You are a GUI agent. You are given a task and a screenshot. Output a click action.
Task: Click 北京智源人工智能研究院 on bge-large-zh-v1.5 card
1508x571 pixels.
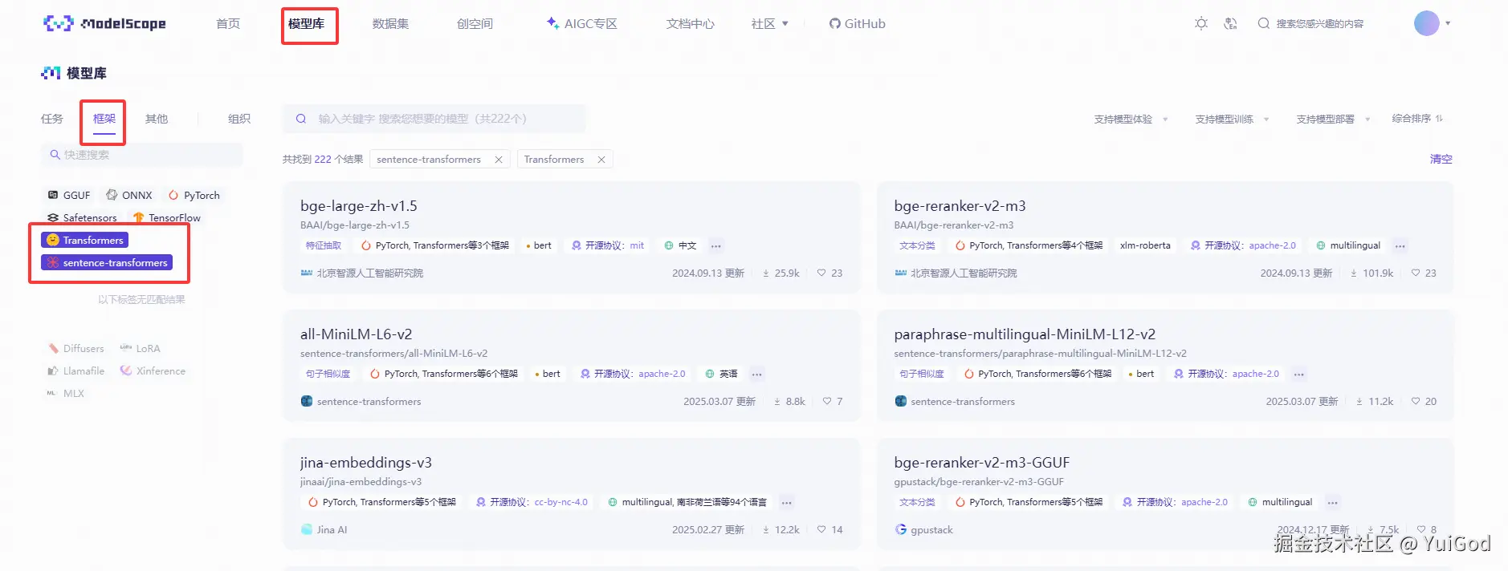370,273
